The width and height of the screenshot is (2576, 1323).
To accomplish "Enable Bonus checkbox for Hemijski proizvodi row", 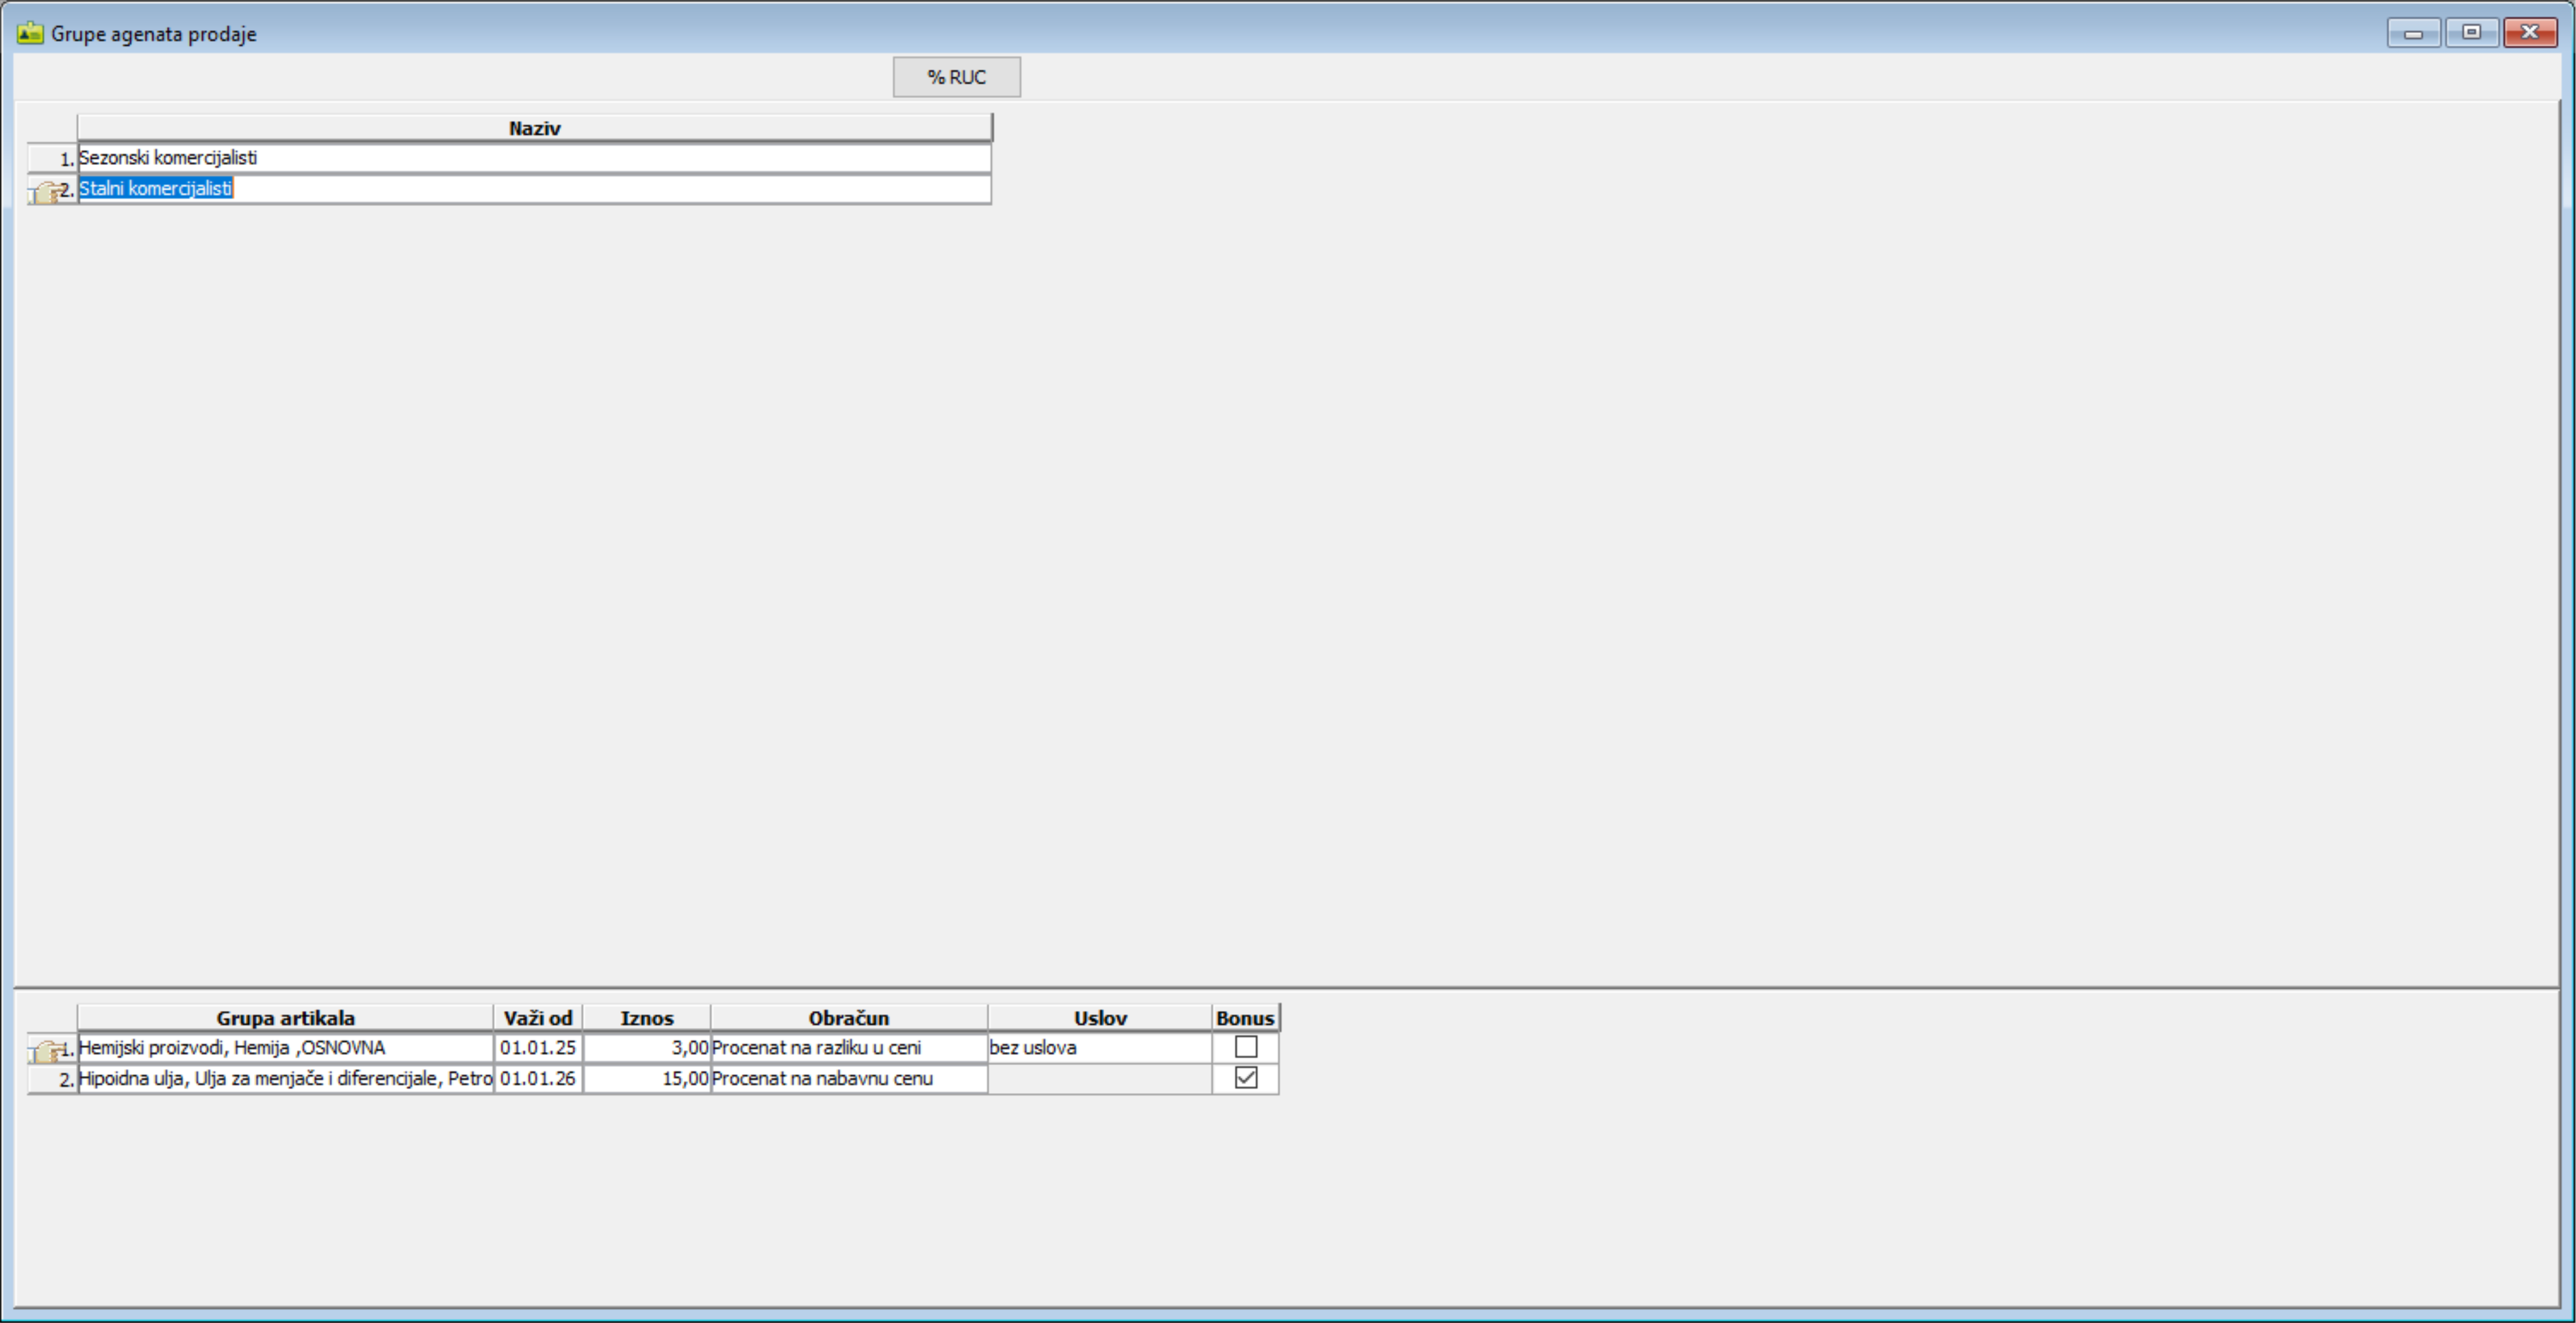I will 1246,1047.
